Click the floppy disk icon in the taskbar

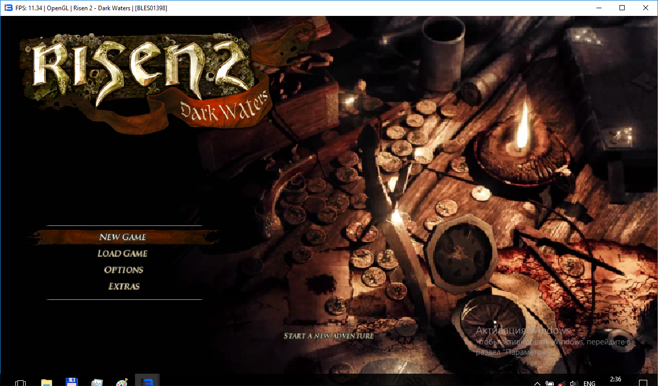tap(72, 382)
